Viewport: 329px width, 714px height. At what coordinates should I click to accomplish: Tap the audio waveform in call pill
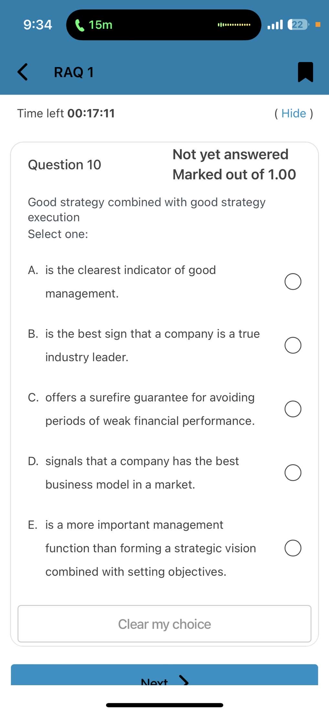(234, 25)
